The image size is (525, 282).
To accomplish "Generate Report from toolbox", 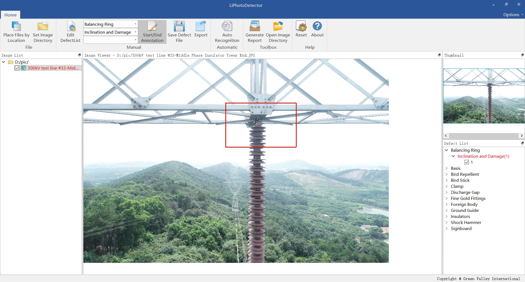I will (x=255, y=32).
